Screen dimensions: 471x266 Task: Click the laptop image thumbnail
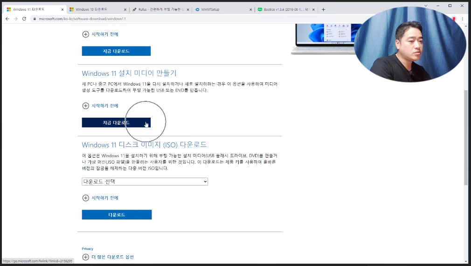coord(323,39)
